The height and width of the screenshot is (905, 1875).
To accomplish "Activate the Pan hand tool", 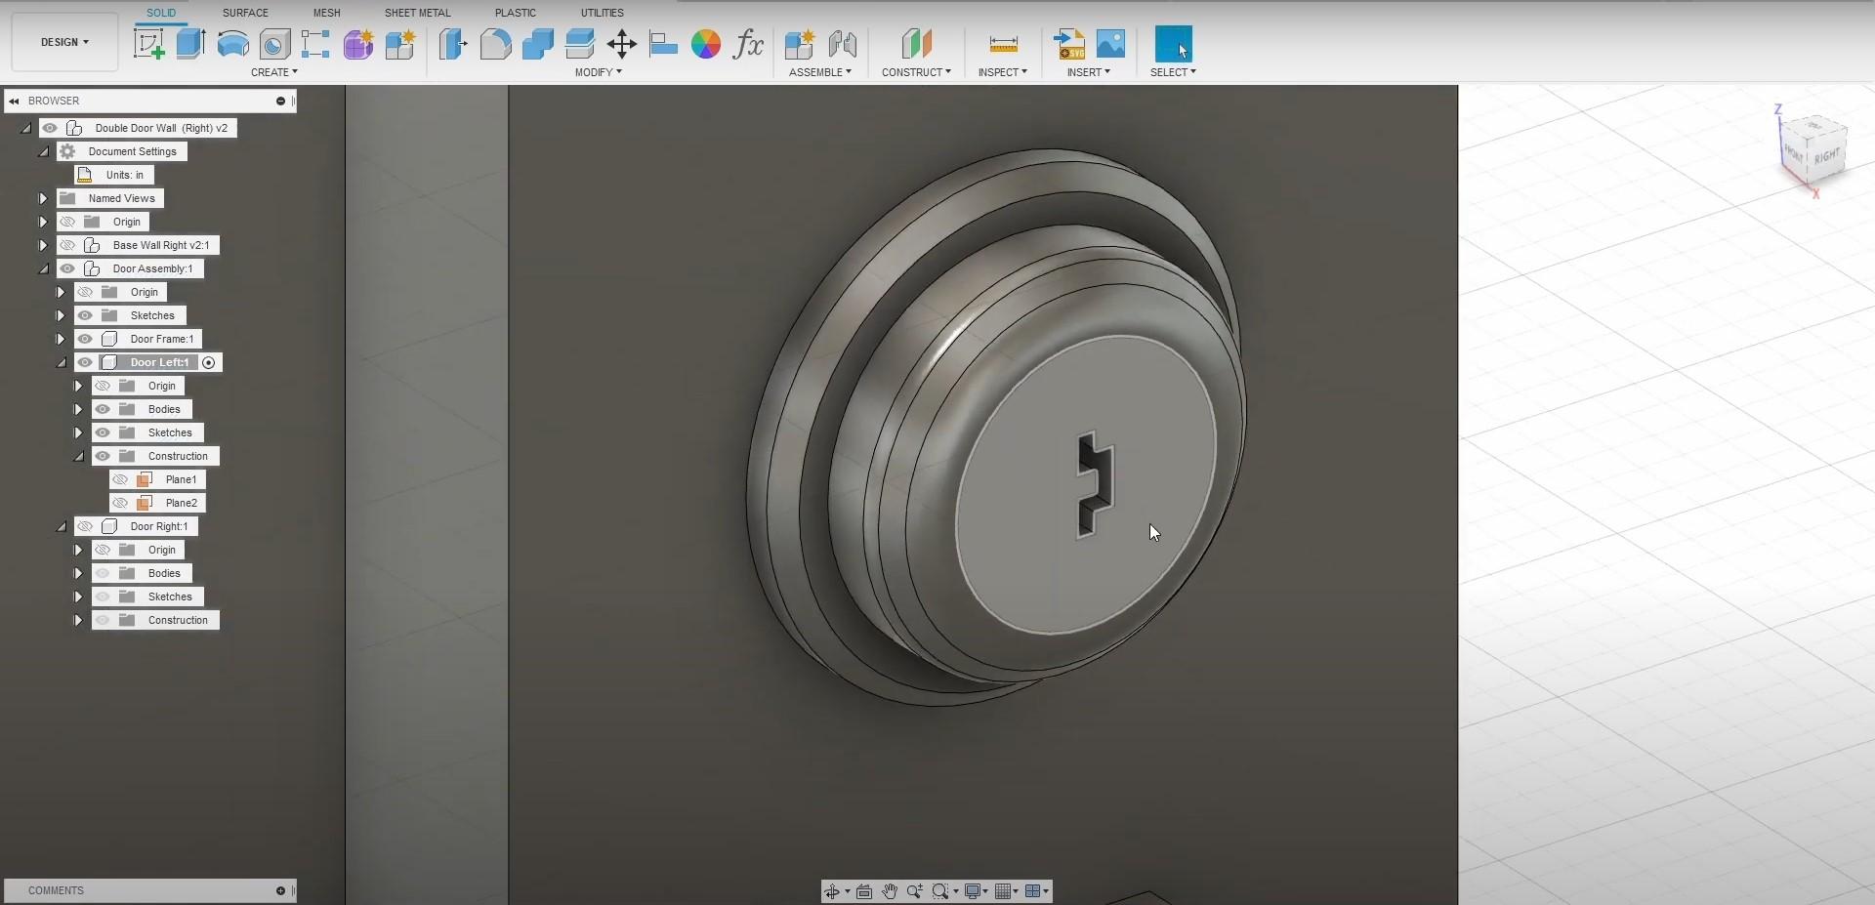I will [890, 891].
